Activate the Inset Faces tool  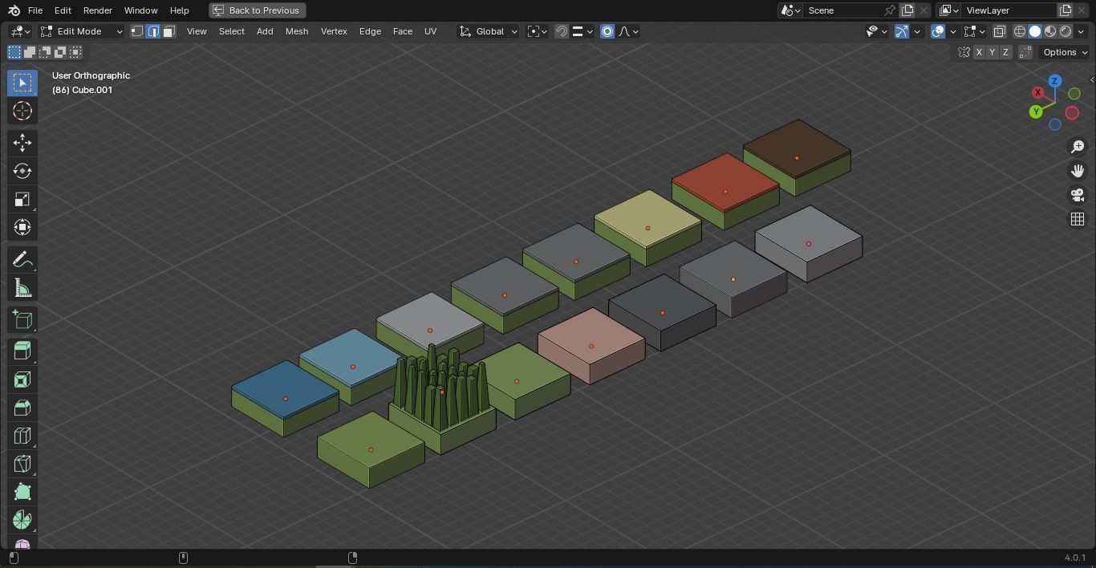click(22, 379)
